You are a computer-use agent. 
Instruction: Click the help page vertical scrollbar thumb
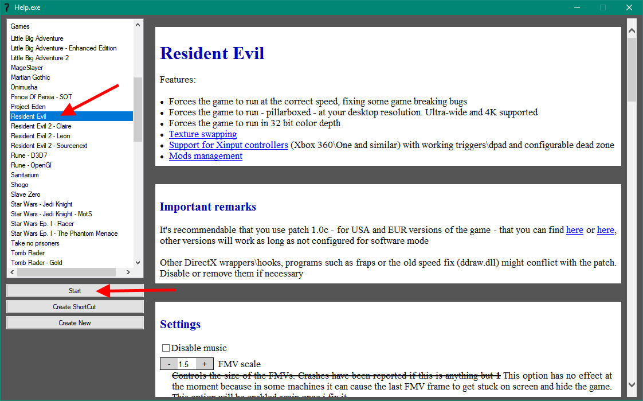click(632, 69)
